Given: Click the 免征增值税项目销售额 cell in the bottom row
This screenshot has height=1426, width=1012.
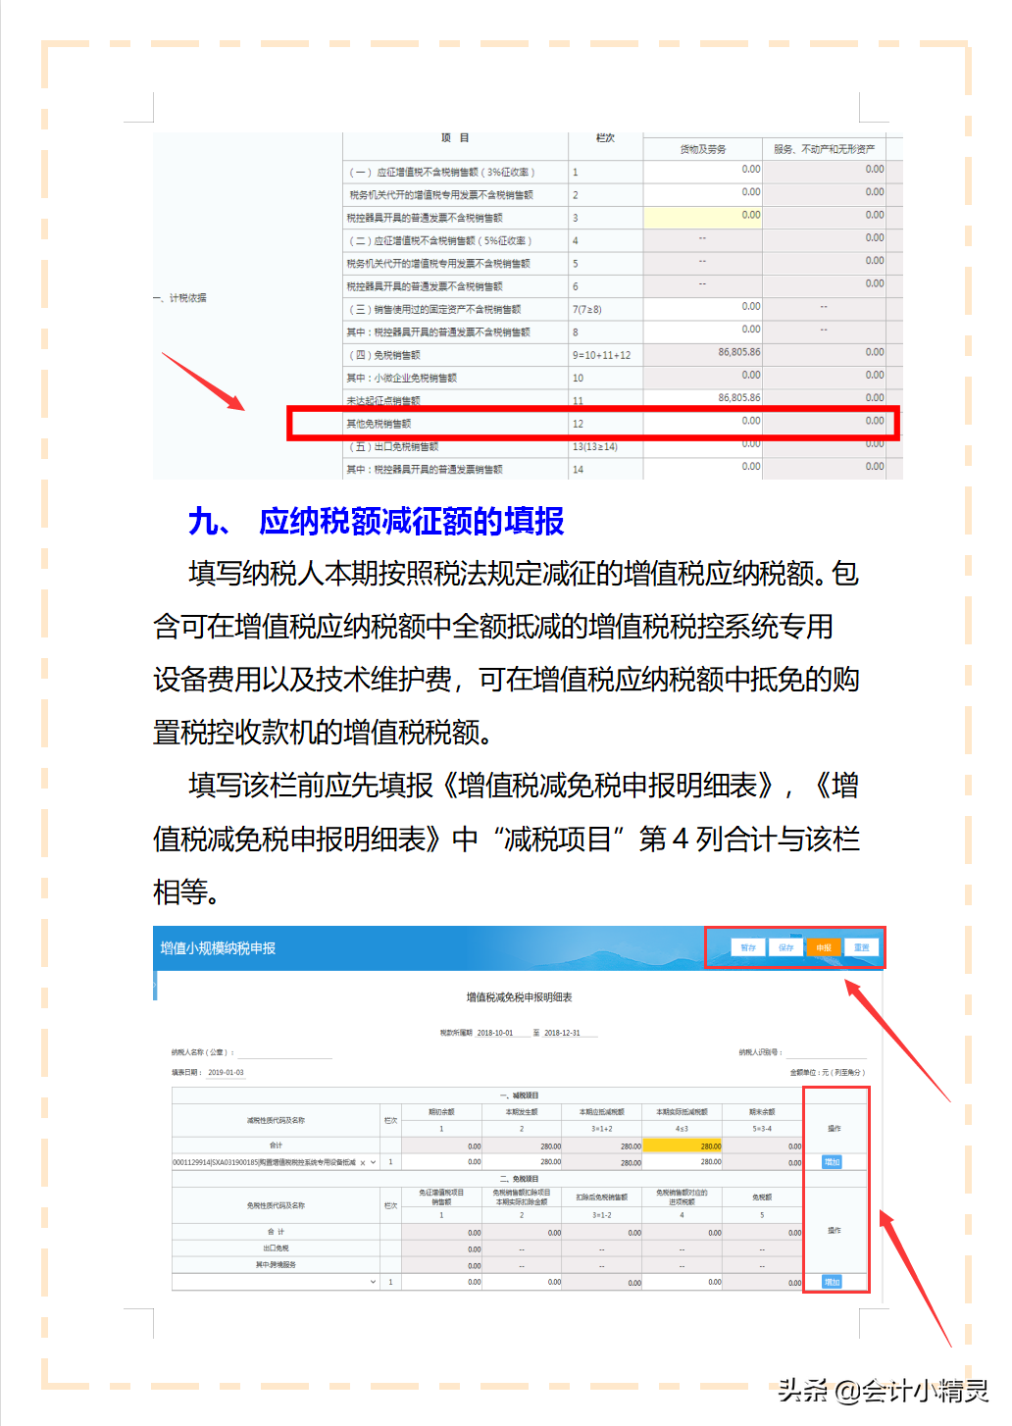Looking at the screenshot, I should point(442,1282).
